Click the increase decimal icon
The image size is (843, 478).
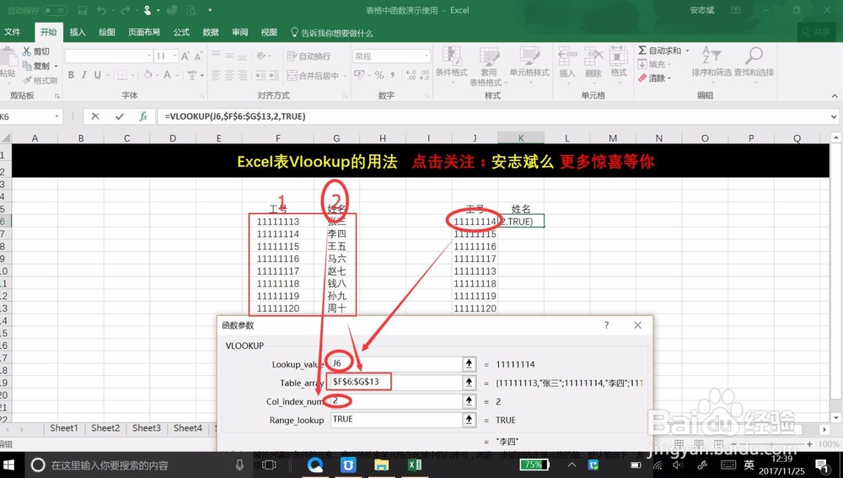(x=411, y=75)
